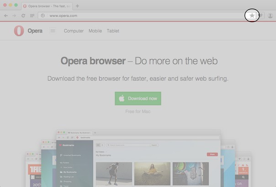Click the green Download now button
Screen dimensions: 276x187
point(138,99)
